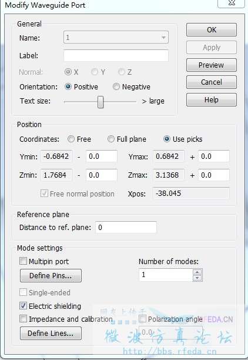Image resolution: width=248 pixels, height=360 pixels.
Task: Click the Text size slider handle
Action: [x=100, y=102]
